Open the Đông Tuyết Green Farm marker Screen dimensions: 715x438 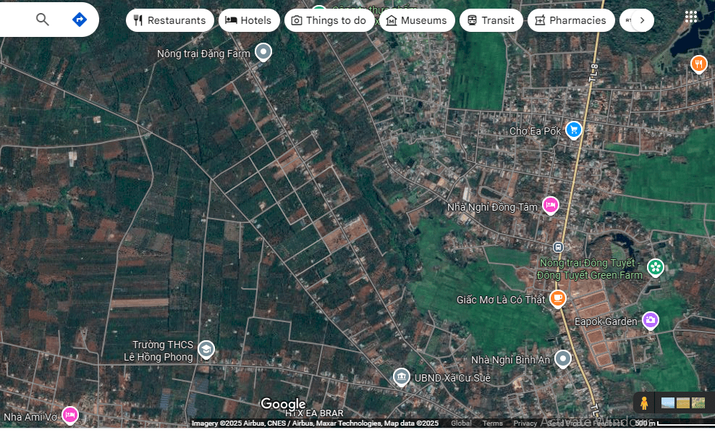[656, 267]
